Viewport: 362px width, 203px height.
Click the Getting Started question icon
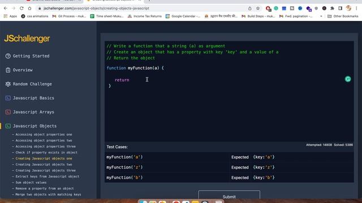click(8, 56)
